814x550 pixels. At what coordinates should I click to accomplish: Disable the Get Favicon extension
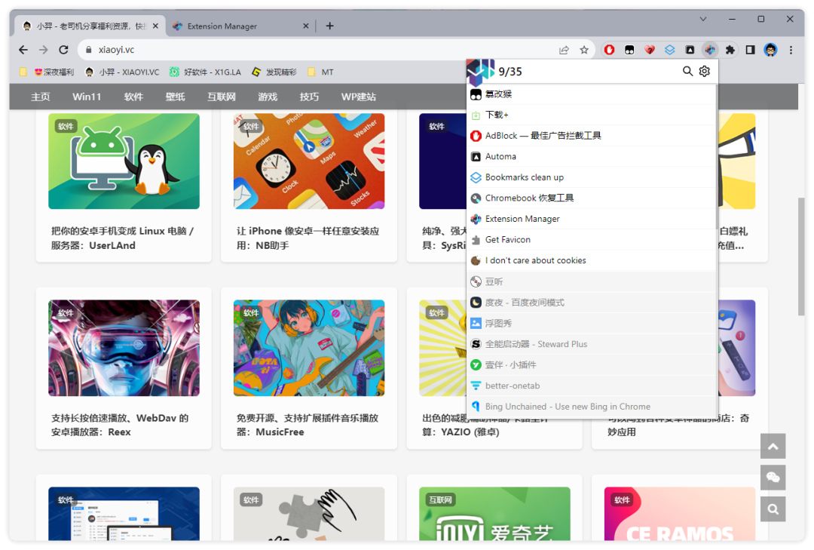[x=591, y=240]
